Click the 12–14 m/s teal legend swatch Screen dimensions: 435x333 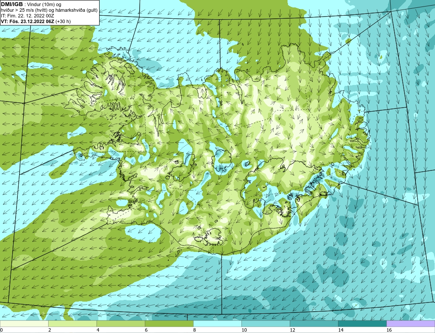coord(314,324)
